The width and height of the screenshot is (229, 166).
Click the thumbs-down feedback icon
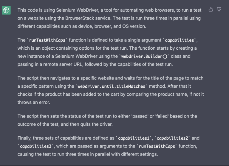pos(219,10)
